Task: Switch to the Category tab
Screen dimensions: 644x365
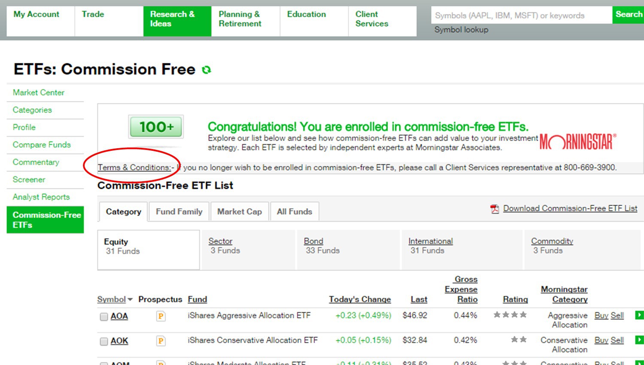Action: (123, 212)
